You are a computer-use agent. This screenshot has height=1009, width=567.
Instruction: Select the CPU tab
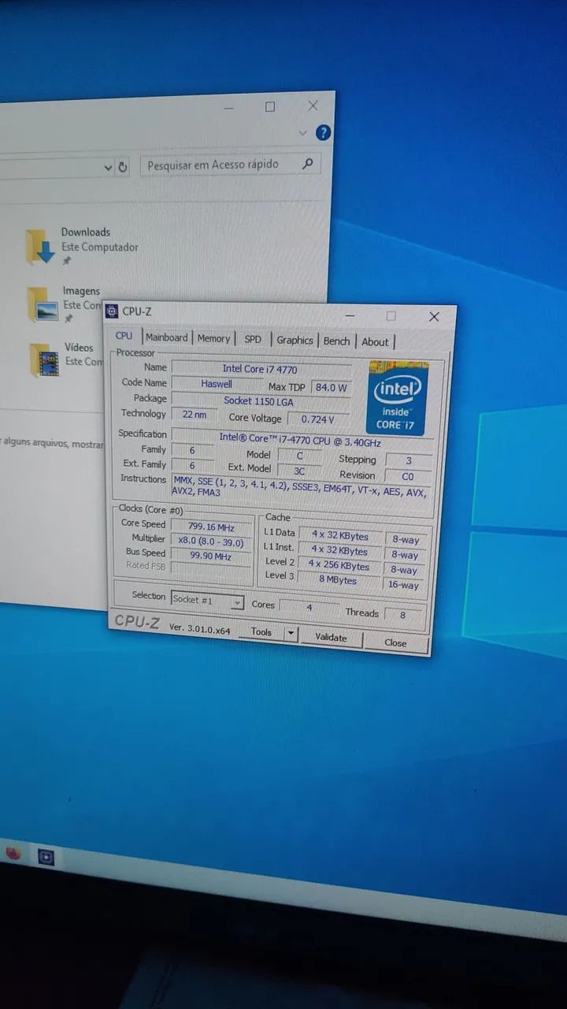tap(124, 336)
